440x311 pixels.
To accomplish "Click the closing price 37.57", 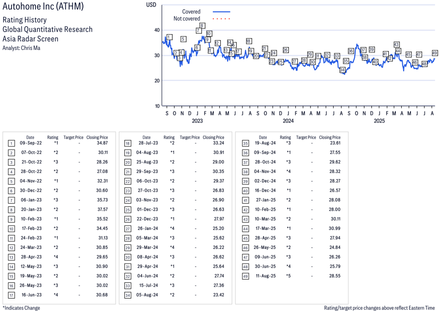I will [102, 209].
